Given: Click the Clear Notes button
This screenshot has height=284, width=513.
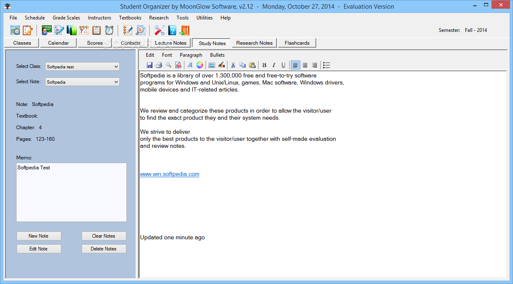Looking at the screenshot, I should tap(104, 236).
